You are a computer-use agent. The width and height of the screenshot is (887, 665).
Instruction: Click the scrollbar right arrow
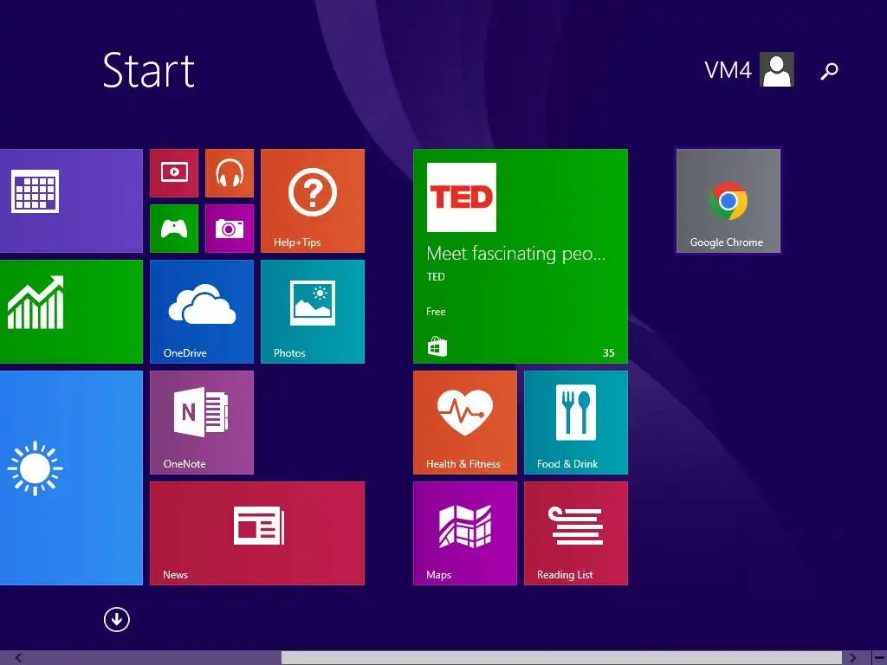(x=852, y=658)
